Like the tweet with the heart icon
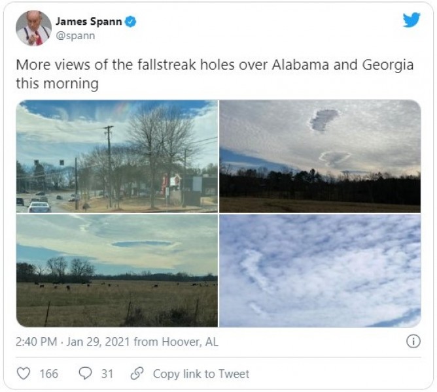This screenshot has height=392, width=437. point(24,374)
